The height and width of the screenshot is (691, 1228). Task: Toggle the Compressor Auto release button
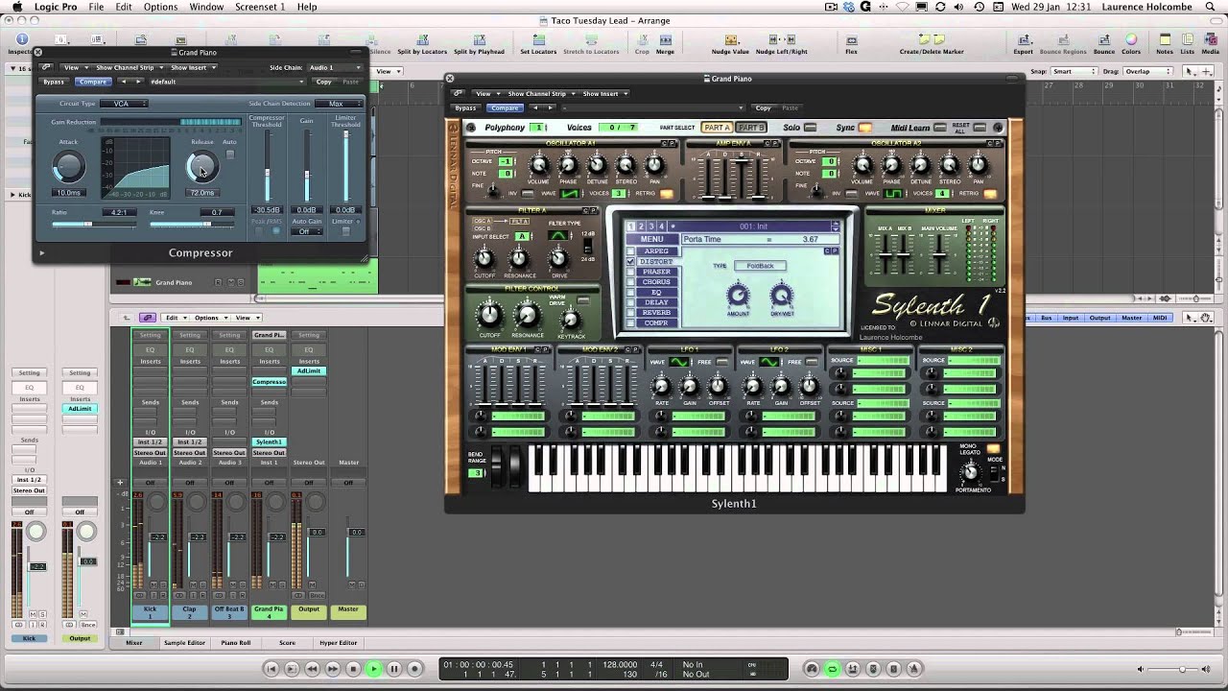(x=229, y=155)
